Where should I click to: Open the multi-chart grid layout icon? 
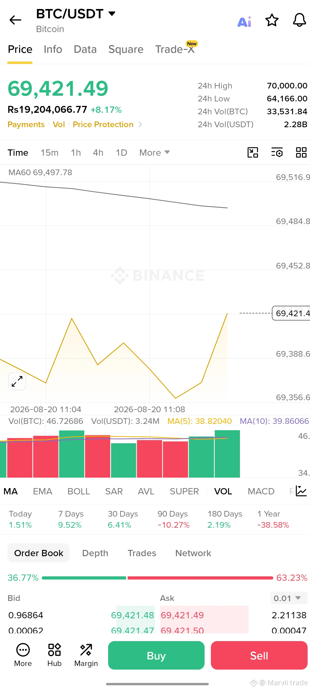[301, 152]
